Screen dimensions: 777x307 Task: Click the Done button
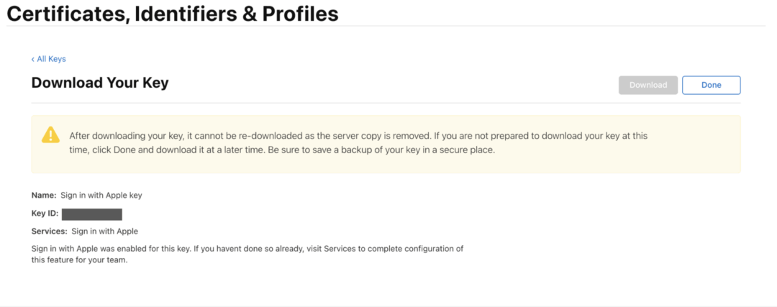[711, 85]
